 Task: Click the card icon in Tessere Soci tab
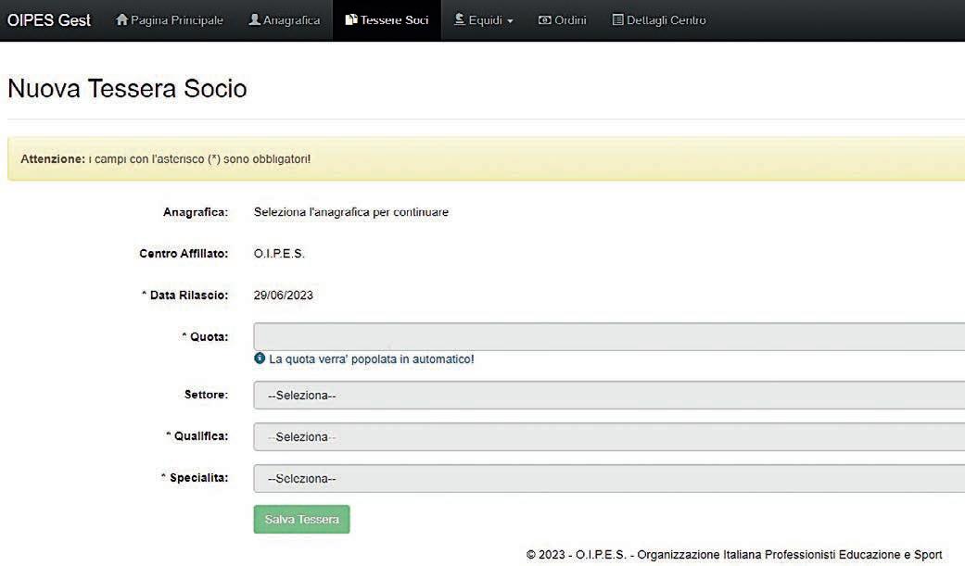click(350, 19)
